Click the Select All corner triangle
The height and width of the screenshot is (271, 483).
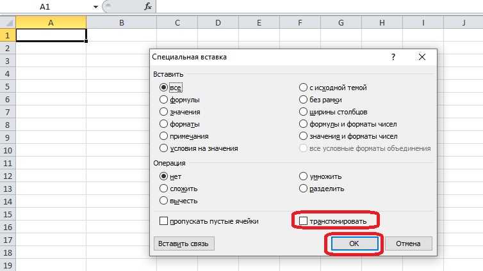pos(8,23)
